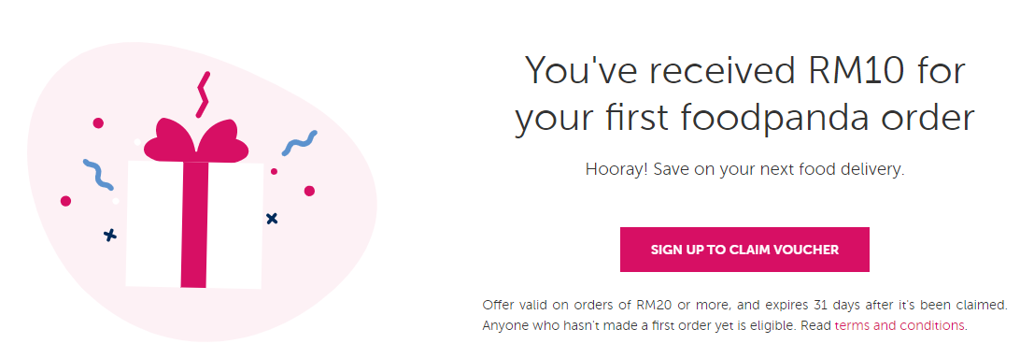Click the blue squiggle beside the bow's right loop
This screenshot has width=1034, height=358.
pyautogui.click(x=300, y=143)
